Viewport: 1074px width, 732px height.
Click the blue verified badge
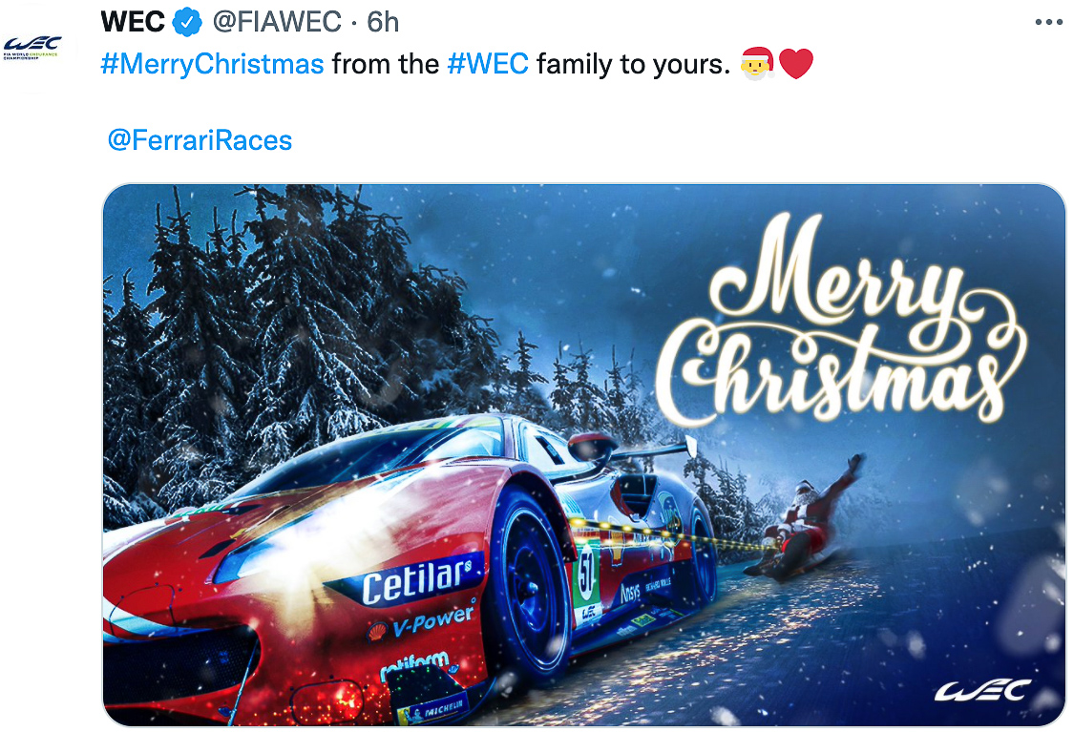pos(186,23)
